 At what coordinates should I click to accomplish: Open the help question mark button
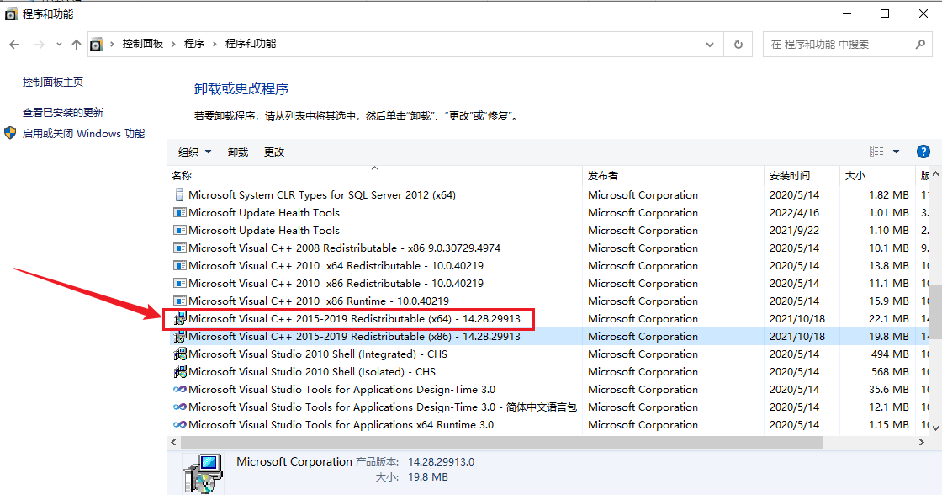[923, 152]
